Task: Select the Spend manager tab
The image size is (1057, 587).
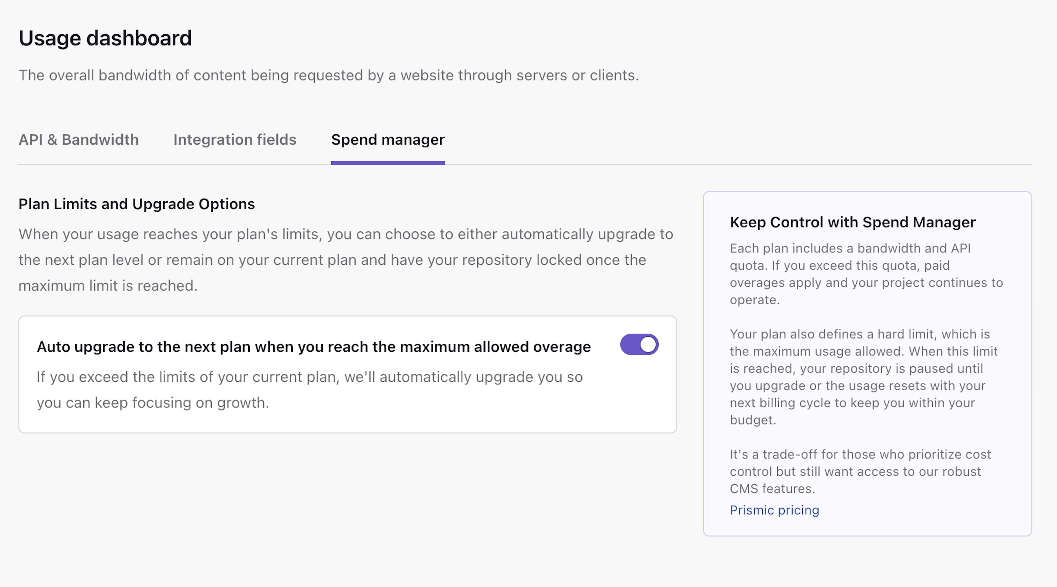Action: [x=388, y=140]
